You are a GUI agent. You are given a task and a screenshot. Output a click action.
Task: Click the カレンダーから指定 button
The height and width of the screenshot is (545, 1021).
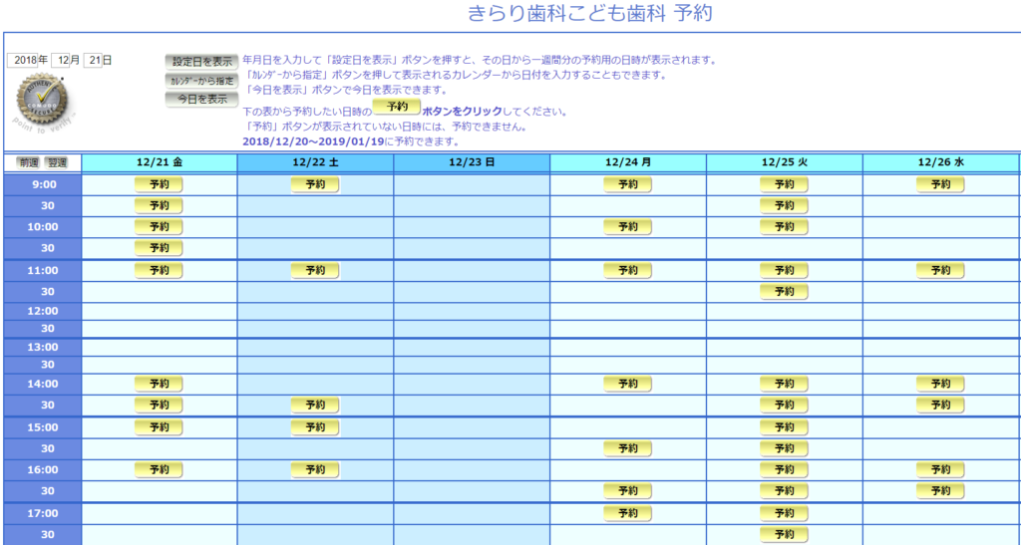pos(201,81)
